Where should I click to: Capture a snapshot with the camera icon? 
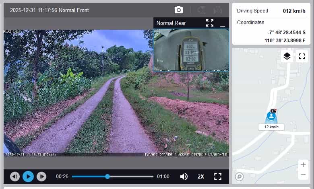tap(179, 10)
